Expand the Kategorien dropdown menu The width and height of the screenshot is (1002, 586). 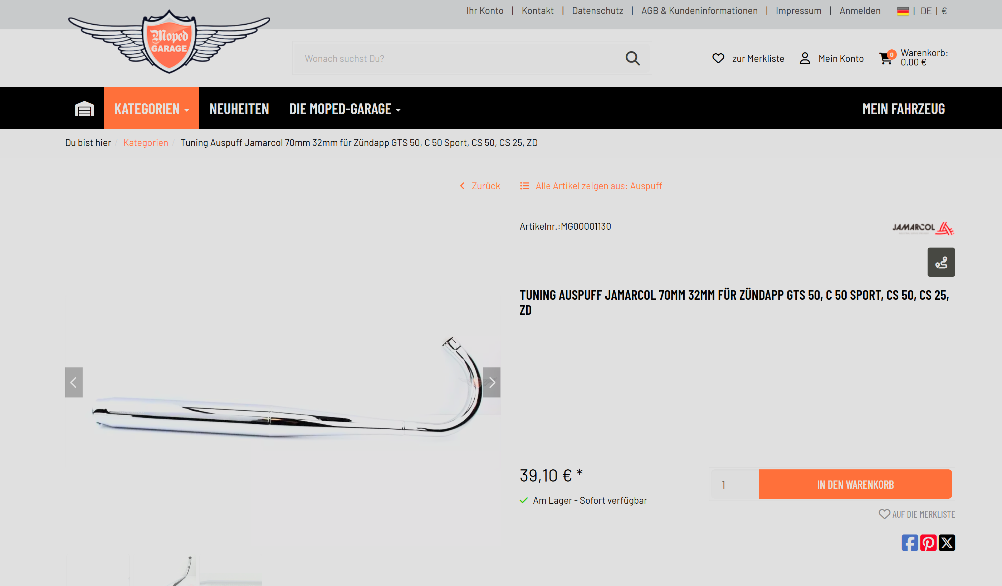(x=151, y=108)
